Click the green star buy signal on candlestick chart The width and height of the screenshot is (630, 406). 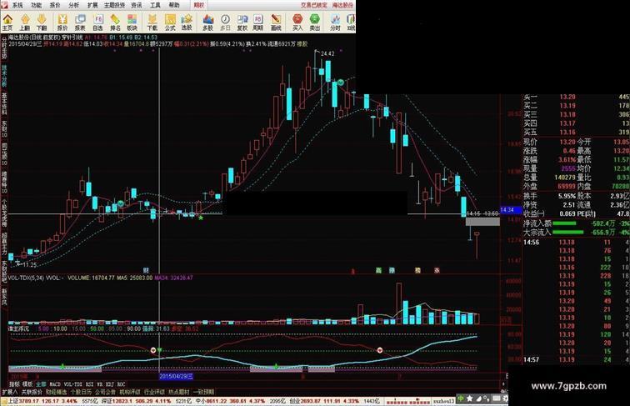click(x=201, y=218)
